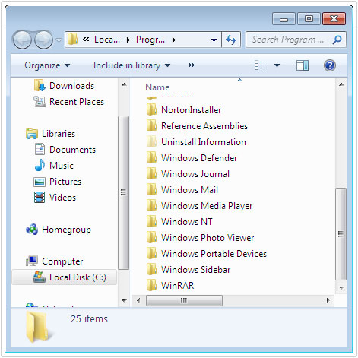Screen dimensions: 358x358
Task: Select the Windows Portable Devices folder
Action: [207, 254]
